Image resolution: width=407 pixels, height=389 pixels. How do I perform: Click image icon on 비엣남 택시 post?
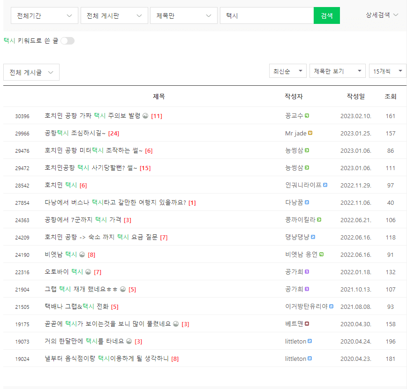click(82, 254)
